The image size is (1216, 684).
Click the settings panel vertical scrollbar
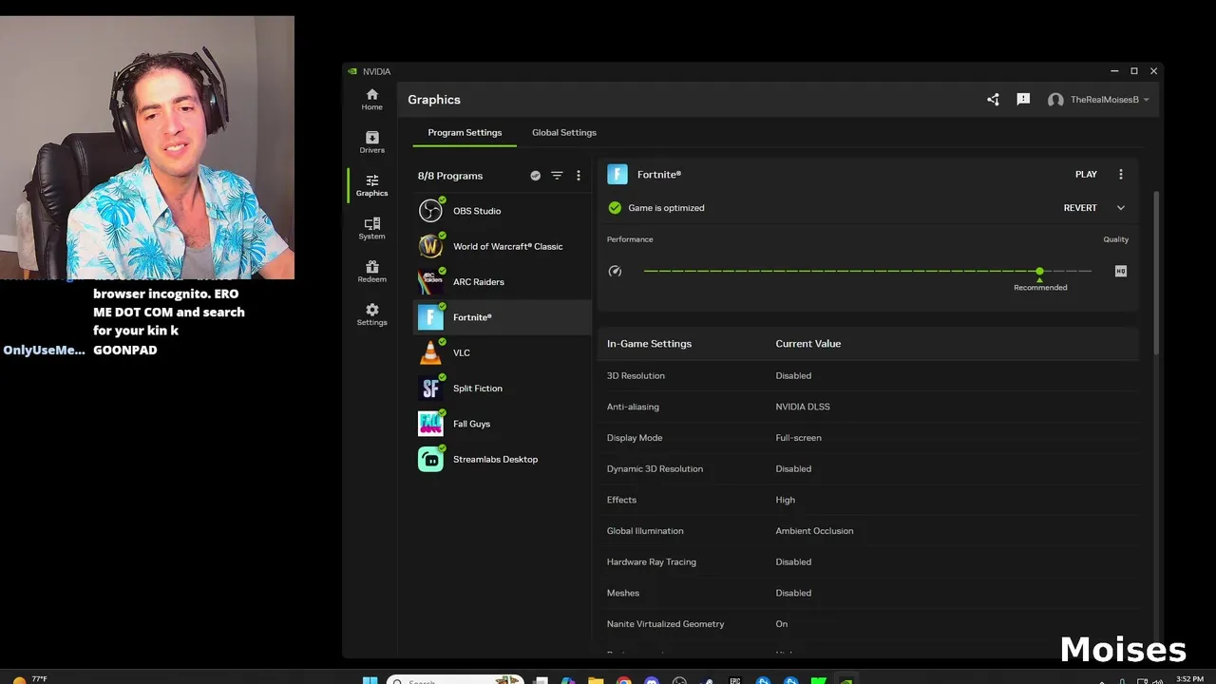1156,274
